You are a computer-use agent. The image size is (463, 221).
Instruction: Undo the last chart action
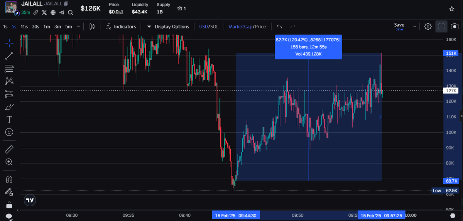point(279,27)
